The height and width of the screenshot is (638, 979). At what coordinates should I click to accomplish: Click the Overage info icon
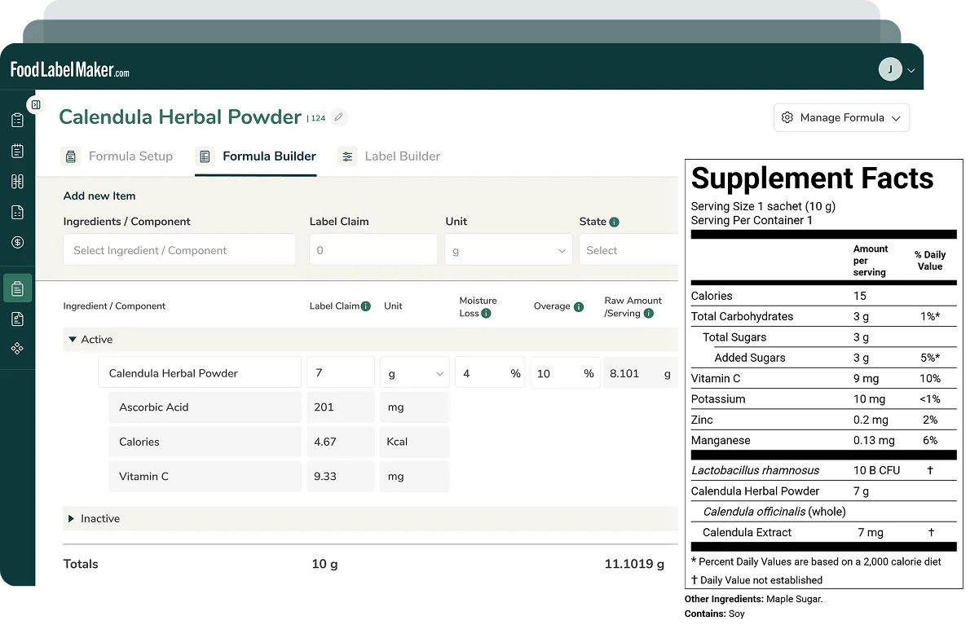click(x=579, y=307)
